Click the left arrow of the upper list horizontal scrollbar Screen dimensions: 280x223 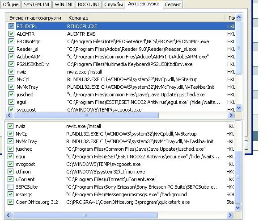tap(9, 116)
